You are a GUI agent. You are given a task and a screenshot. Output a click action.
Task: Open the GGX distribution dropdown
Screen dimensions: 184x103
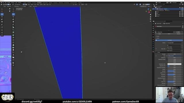(x=174, y=45)
